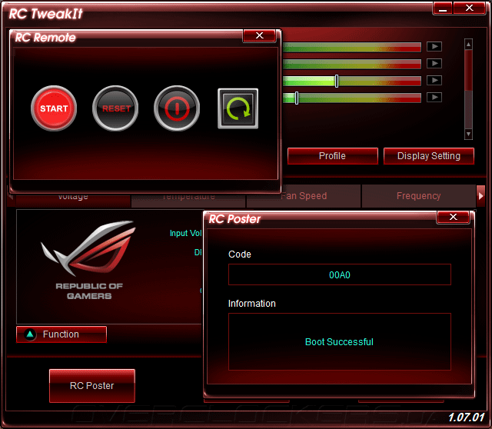
Task: Click the Information label in RC Poster
Action: (252, 304)
